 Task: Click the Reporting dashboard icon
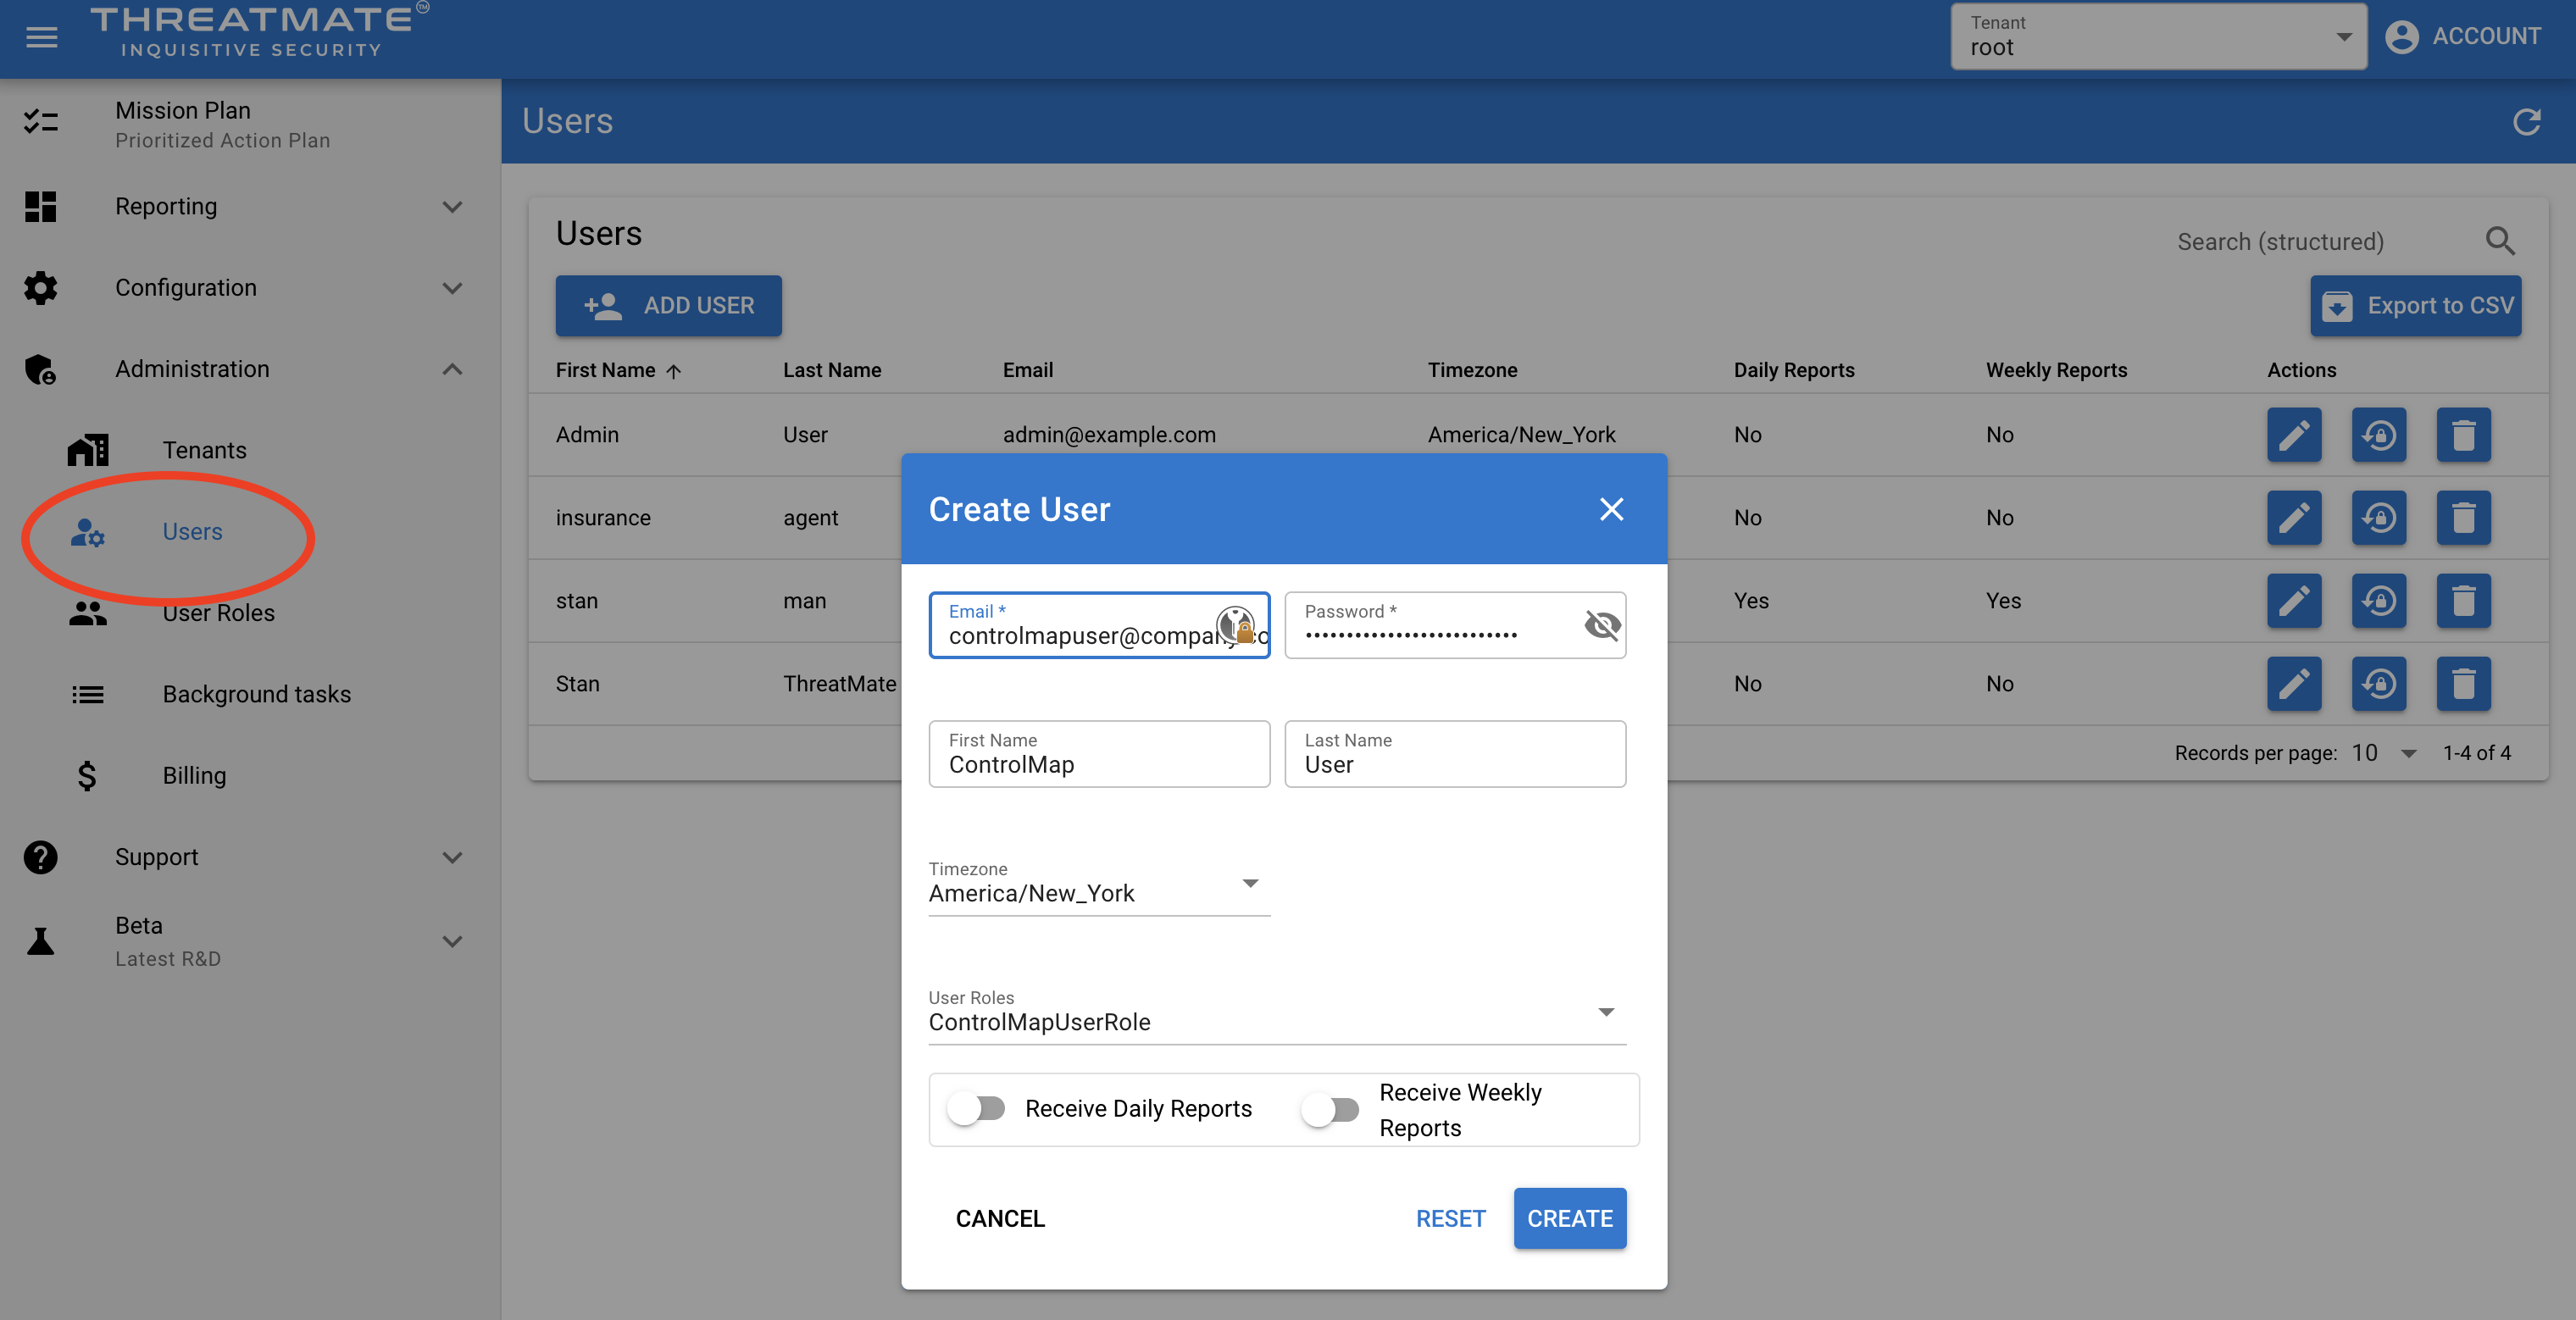pyautogui.click(x=41, y=206)
